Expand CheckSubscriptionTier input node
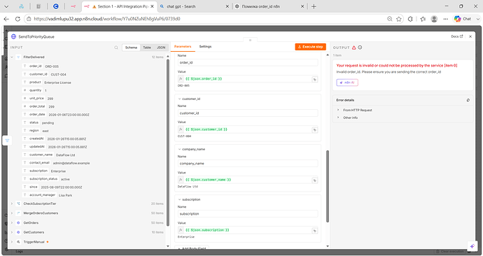The height and width of the screenshot is (256, 483). [12, 204]
